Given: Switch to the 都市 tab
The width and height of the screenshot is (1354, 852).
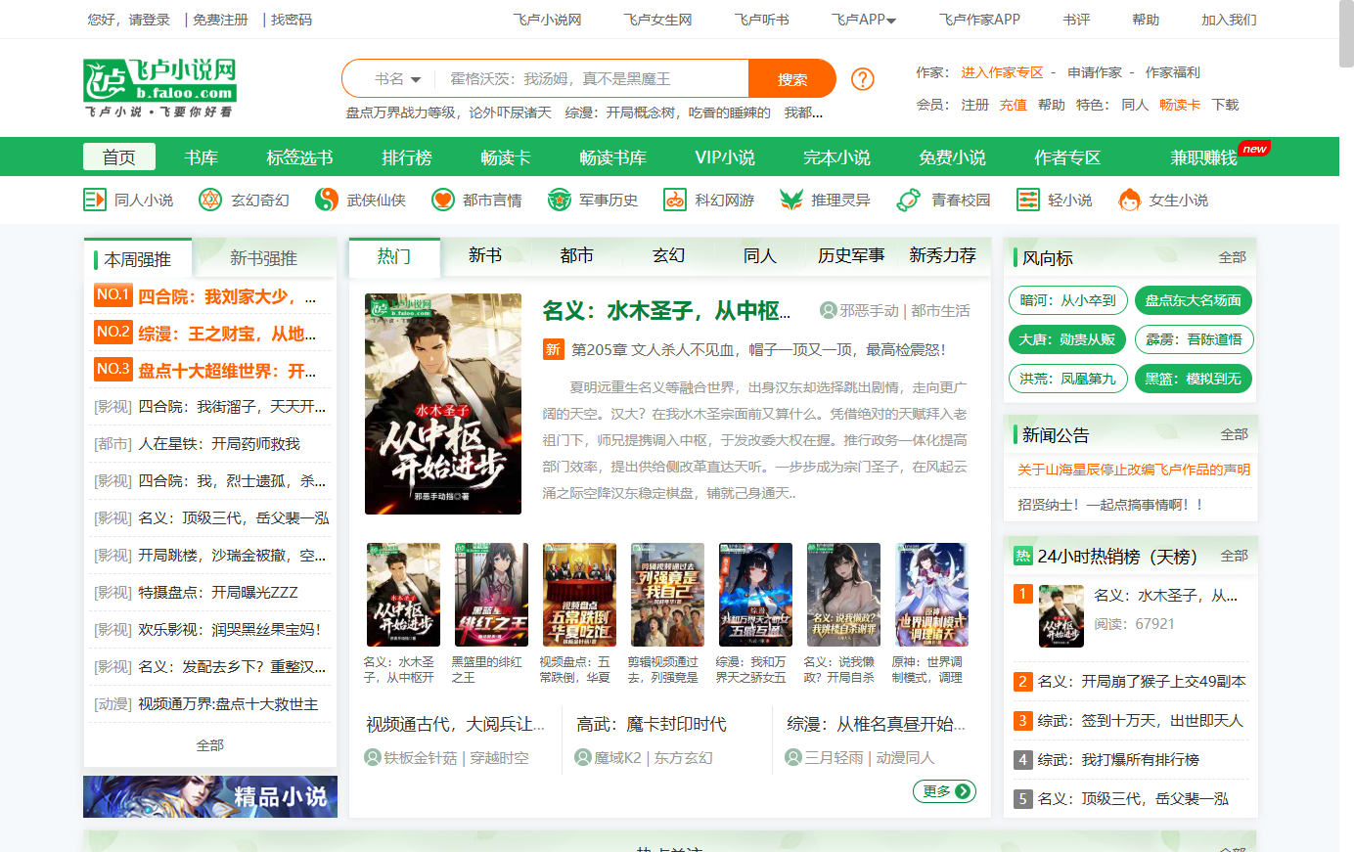Looking at the screenshot, I should click(577, 255).
